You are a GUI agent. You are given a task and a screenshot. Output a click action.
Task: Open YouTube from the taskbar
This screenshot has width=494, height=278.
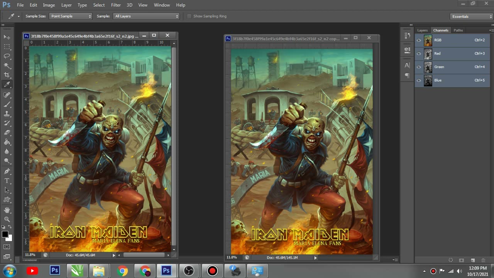coord(32,271)
